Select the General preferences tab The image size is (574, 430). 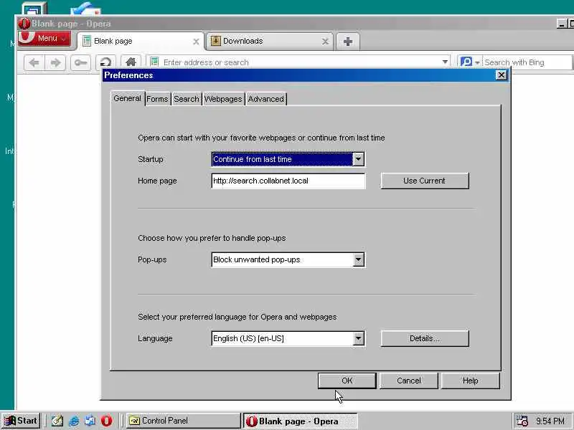pyautogui.click(x=127, y=98)
